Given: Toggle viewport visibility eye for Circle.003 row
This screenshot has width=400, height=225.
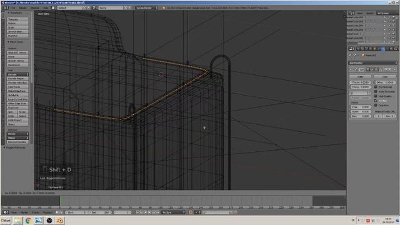Looking at the screenshot, I should pyautogui.click(x=385, y=21).
